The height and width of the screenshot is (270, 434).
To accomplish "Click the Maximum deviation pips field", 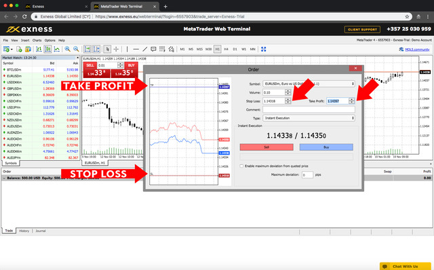I will (307, 175).
